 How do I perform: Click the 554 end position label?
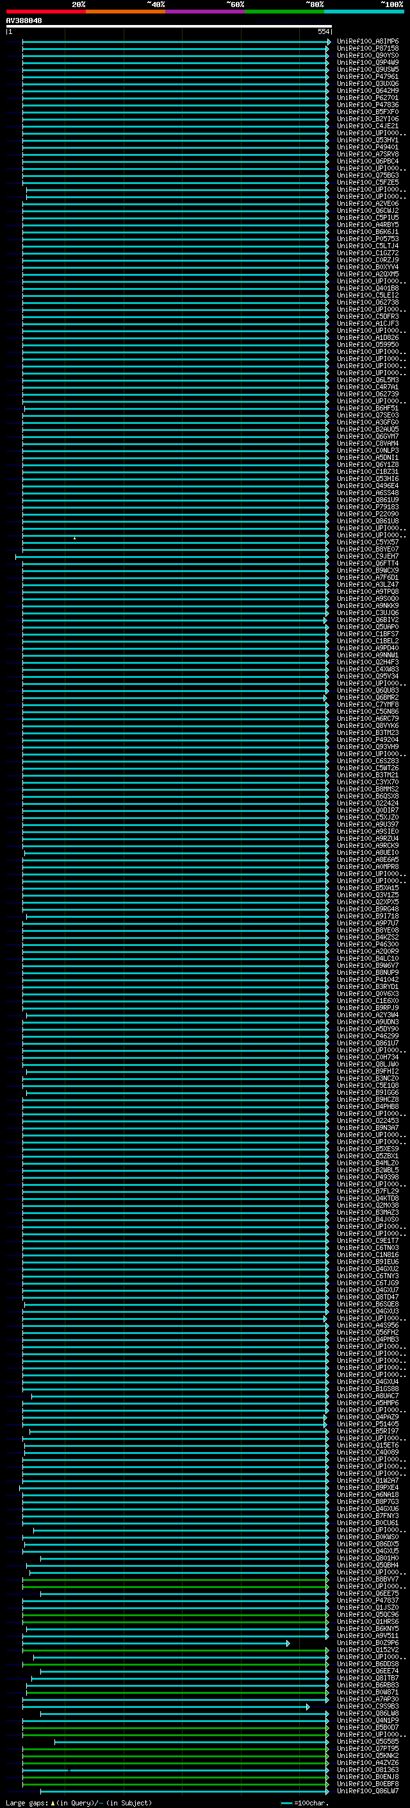click(x=323, y=31)
